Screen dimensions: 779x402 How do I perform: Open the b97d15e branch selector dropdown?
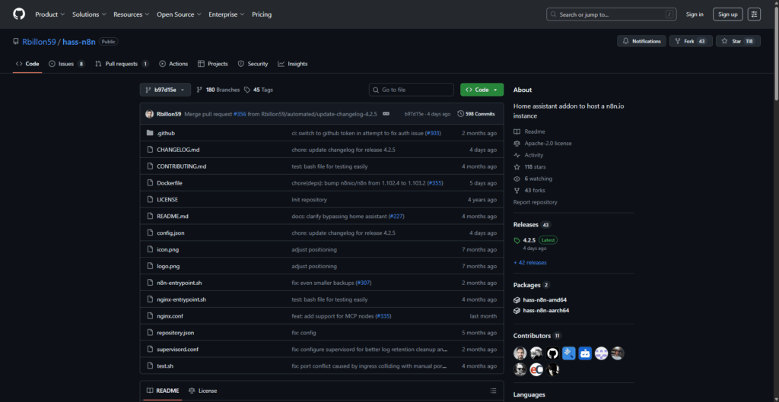click(x=165, y=90)
